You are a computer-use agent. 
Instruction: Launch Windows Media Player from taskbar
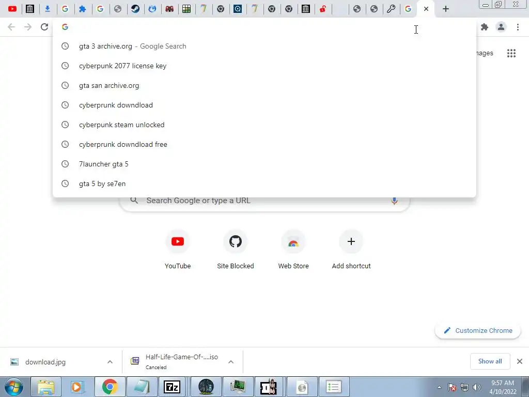(77, 387)
